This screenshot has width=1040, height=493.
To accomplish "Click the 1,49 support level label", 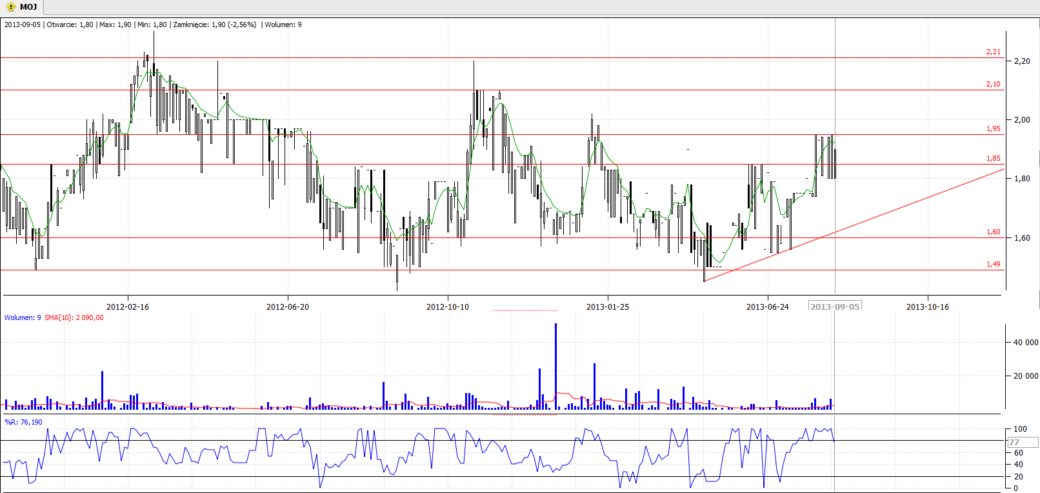I will (x=994, y=264).
